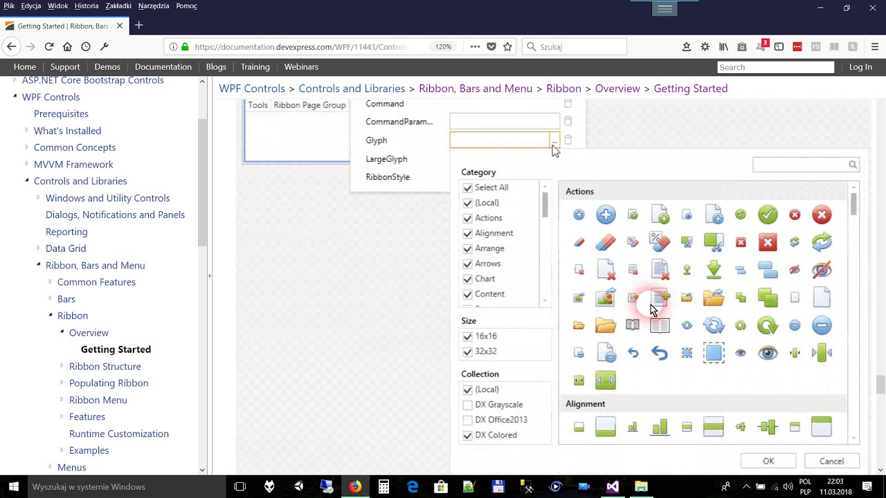
Task: Select the large green Download arrow icon
Action: point(714,270)
